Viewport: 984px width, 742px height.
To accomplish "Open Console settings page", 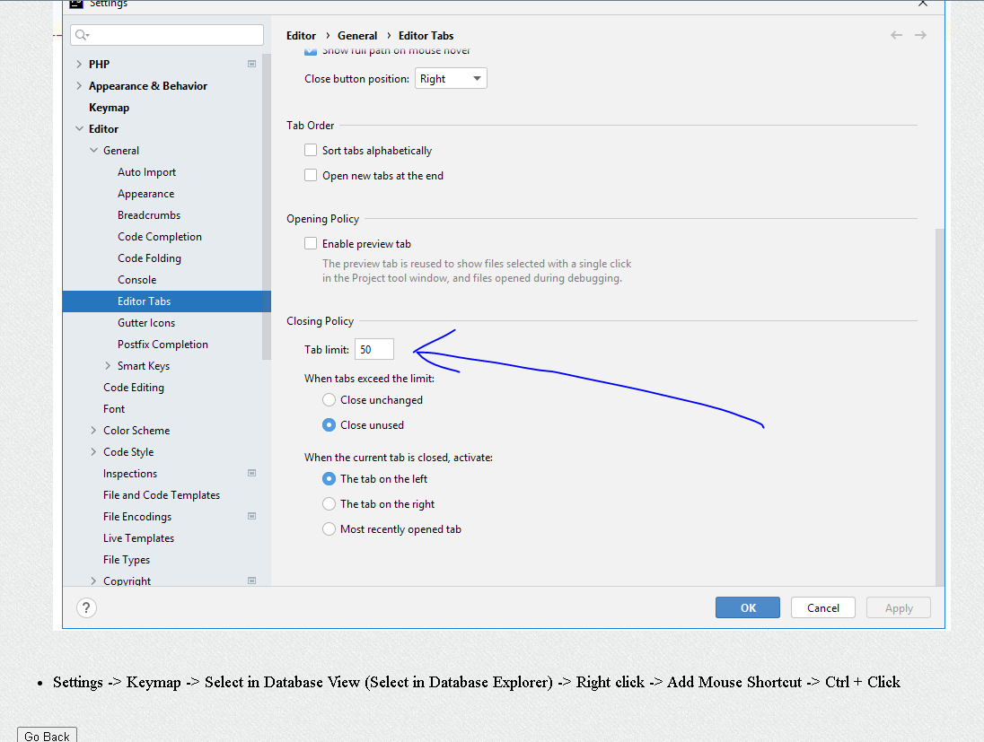I will click(137, 280).
